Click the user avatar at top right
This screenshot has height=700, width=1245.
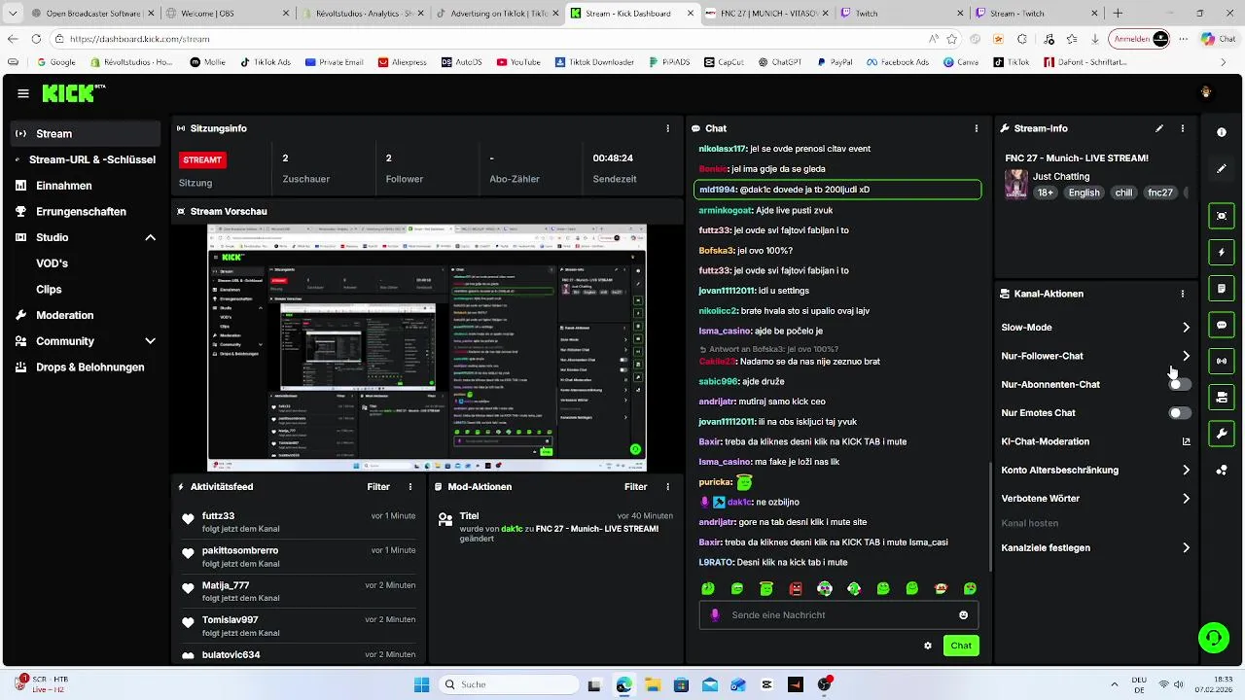pos(1206,93)
